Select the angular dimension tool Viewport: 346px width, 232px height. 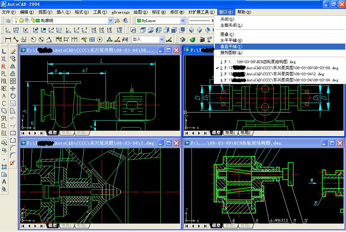(x=49, y=38)
